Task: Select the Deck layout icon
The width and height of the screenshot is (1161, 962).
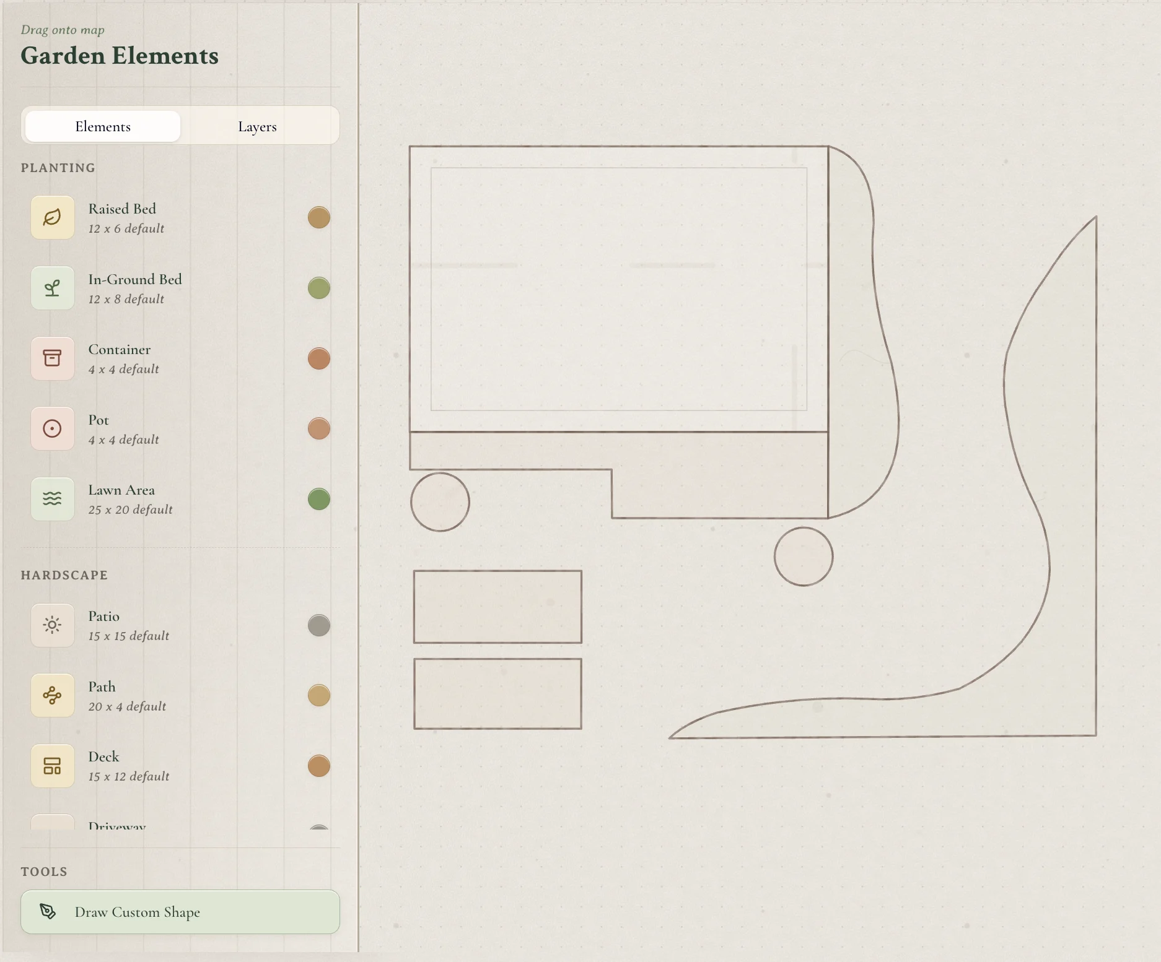Action: [52, 766]
